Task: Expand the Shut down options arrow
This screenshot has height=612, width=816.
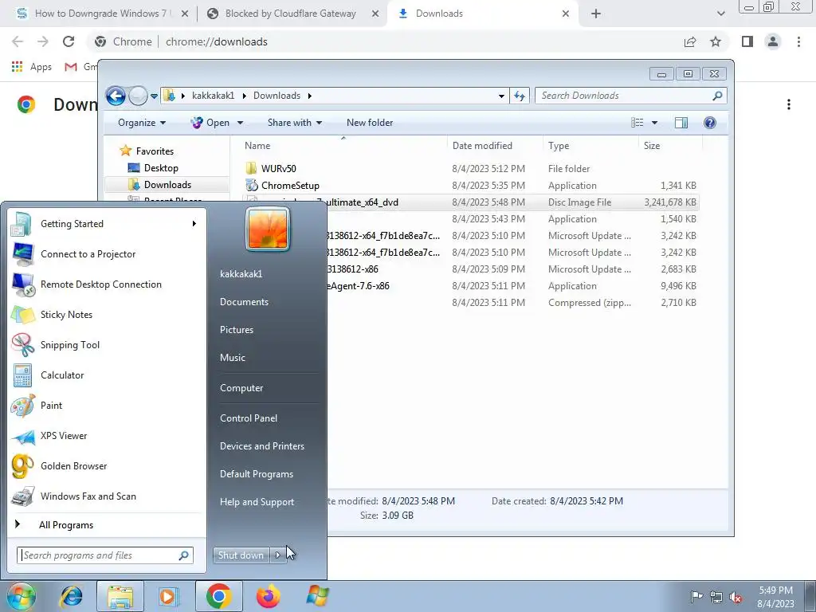Action: tap(278, 555)
